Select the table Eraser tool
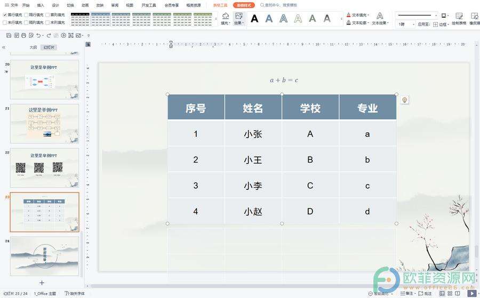 [x=475, y=19]
